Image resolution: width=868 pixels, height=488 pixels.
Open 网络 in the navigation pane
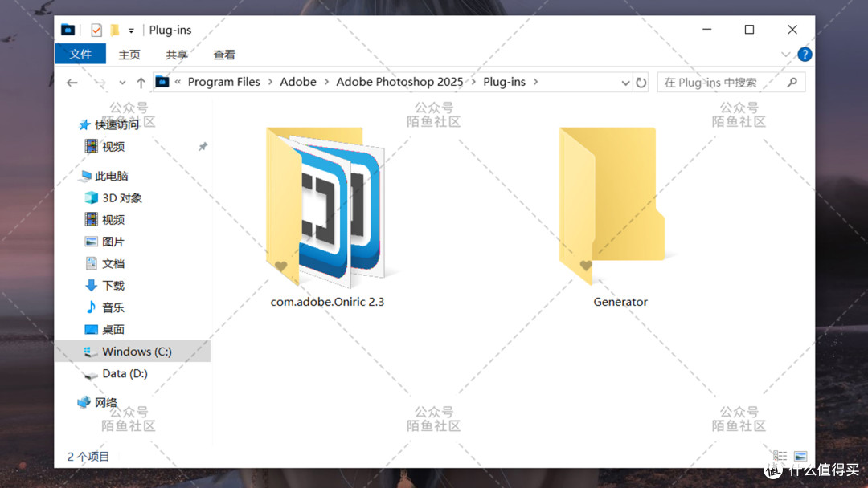(105, 402)
